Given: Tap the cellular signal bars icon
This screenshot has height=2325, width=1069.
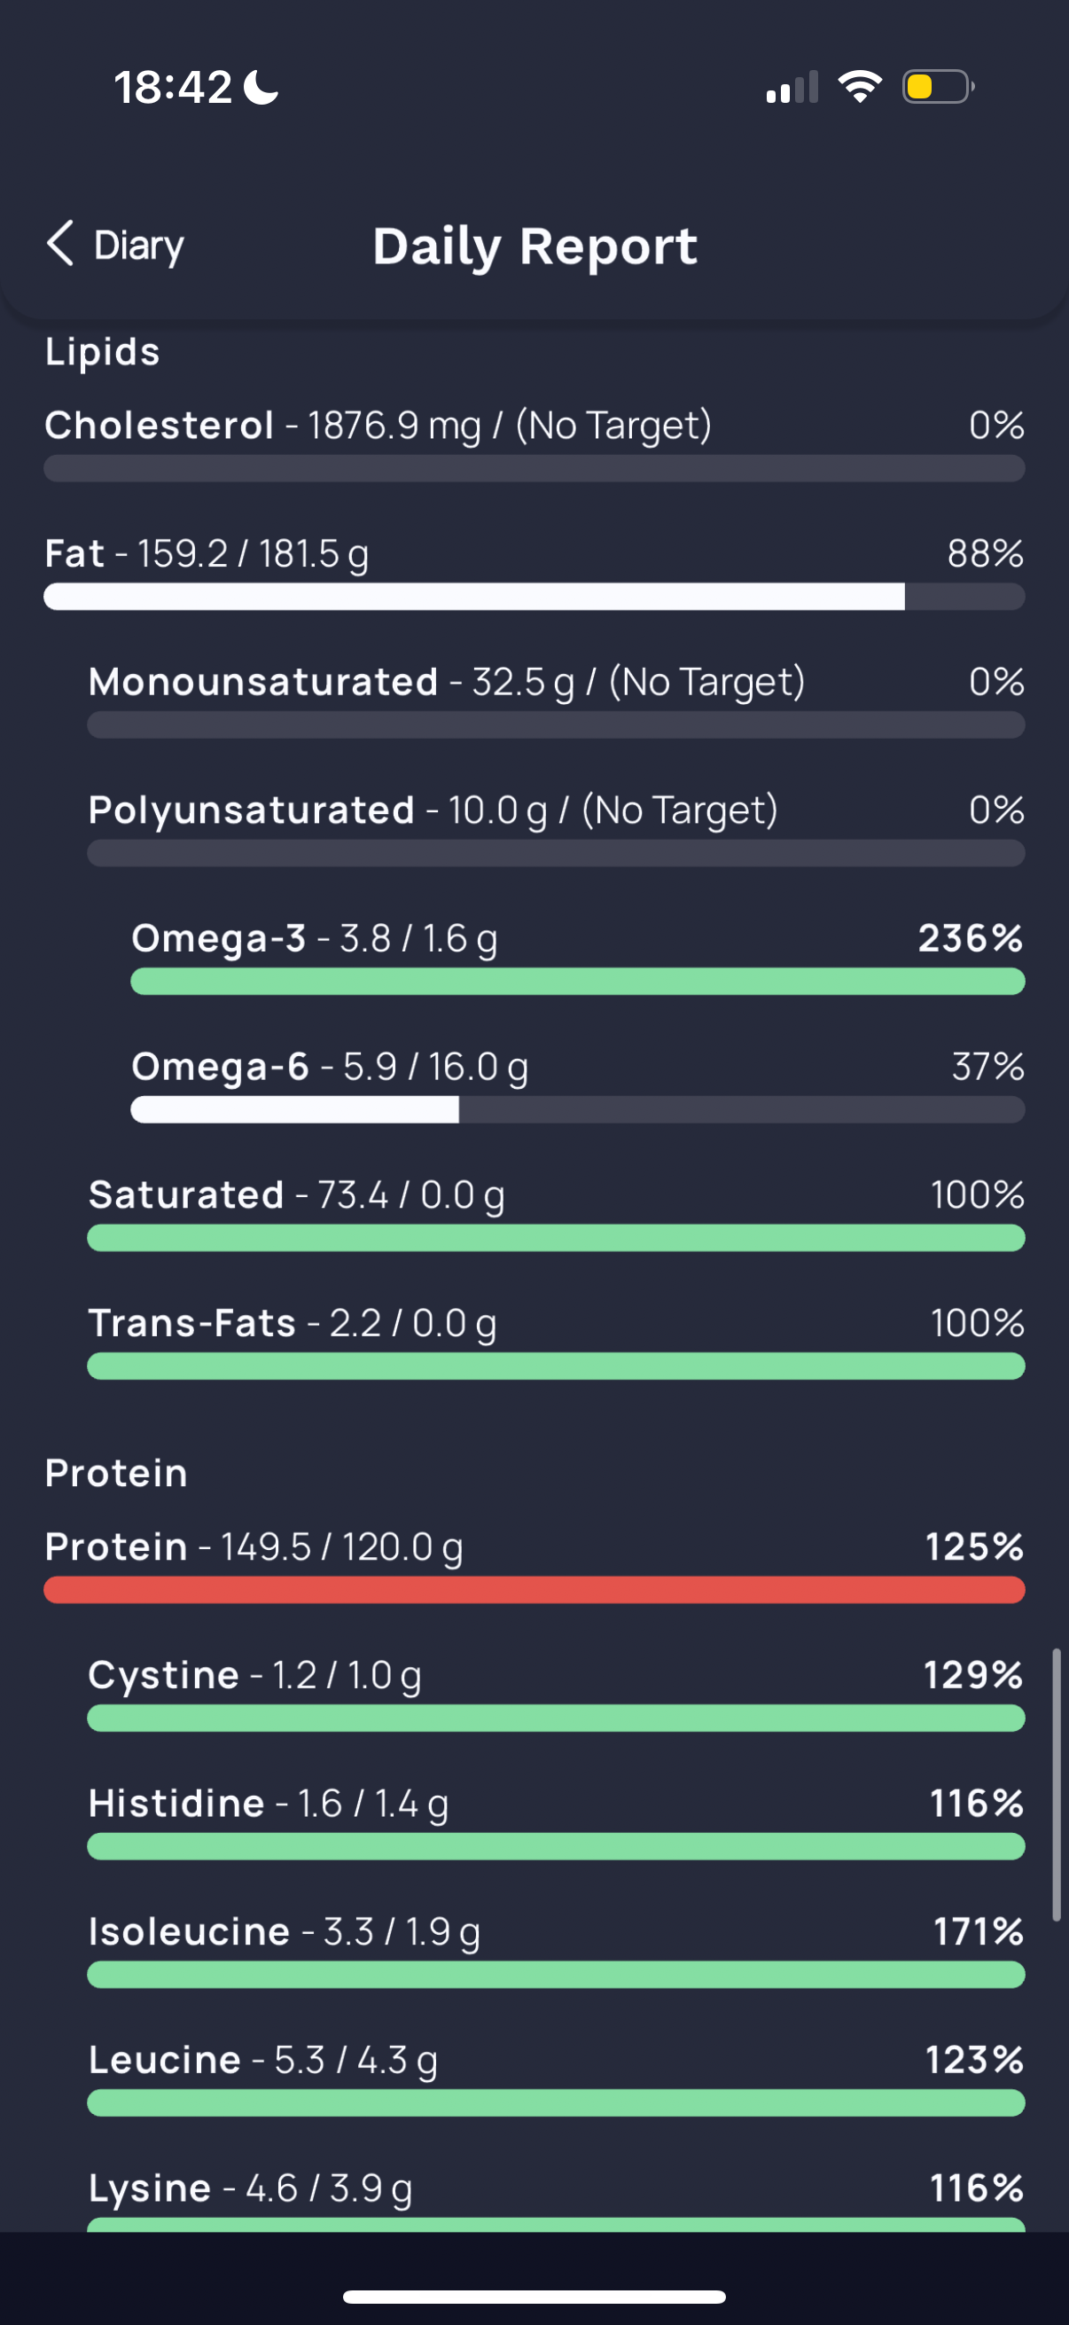Looking at the screenshot, I should [792, 87].
